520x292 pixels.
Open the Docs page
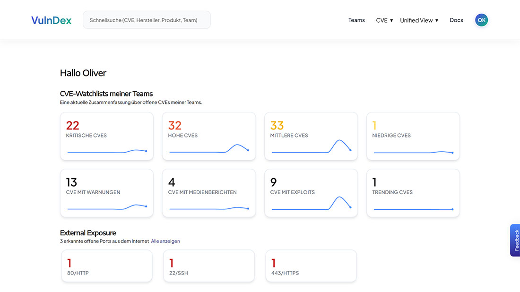[x=456, y=20]
